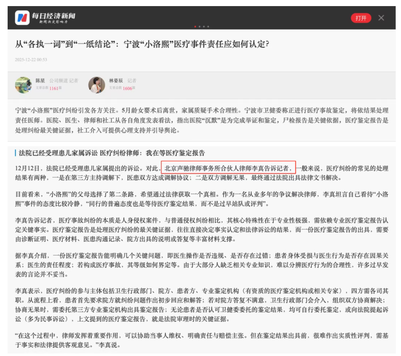View 陈星's 1161 article count

(54, 88)
